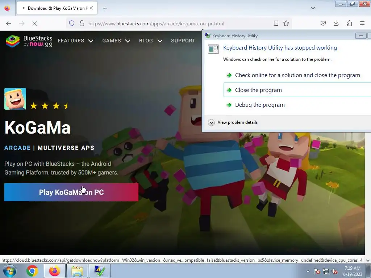Click 'Keyboard History Utility has stopped working' heading
This screenshot has height=278, width=371.
[280, 48]
